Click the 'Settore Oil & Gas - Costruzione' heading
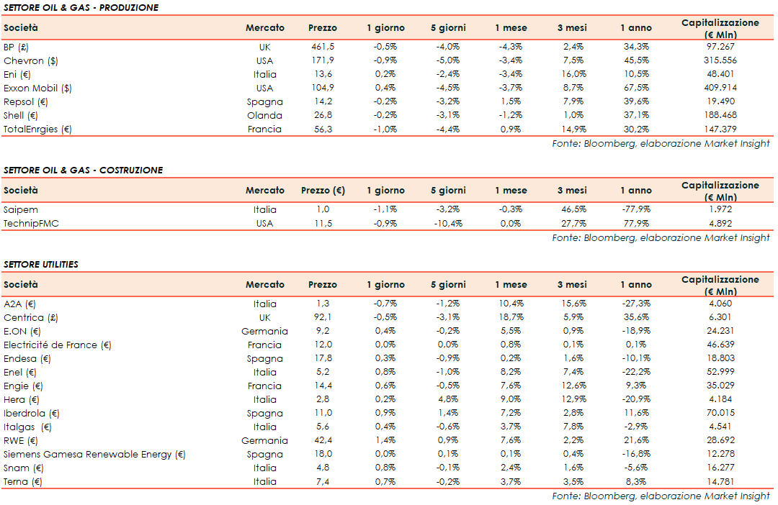778x505 pixels. point(83,170)
